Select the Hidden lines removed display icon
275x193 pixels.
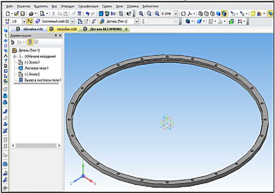coord(207,14)
